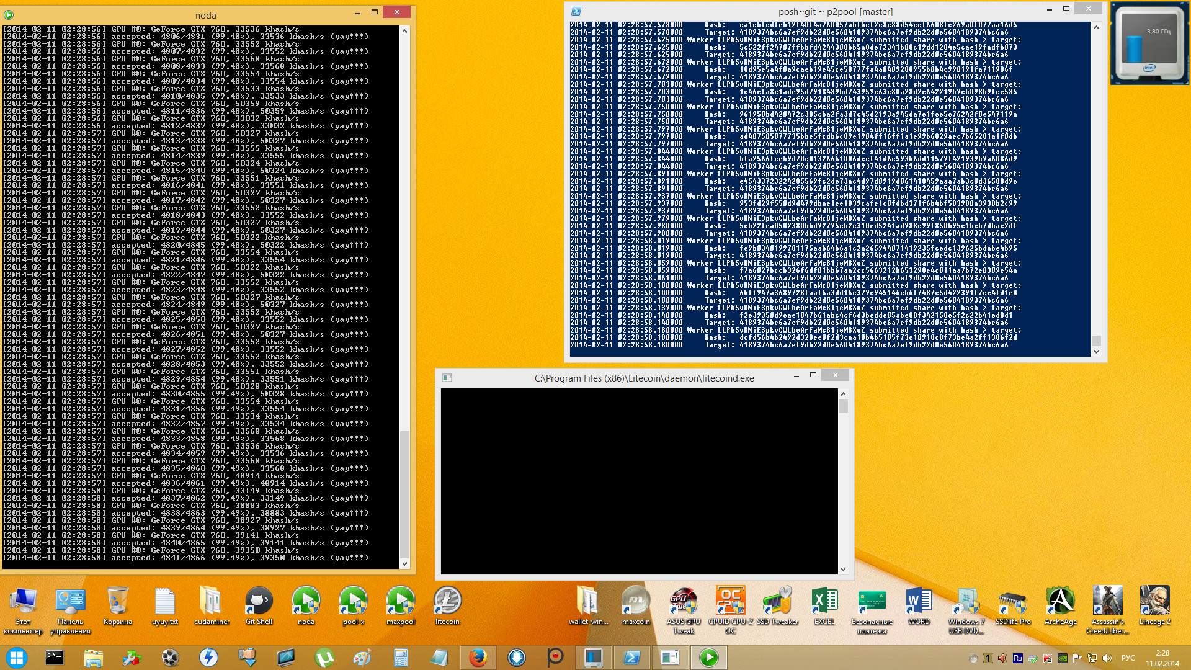Viewport: 1191px width, 670px height.
Task: Open the white speaker volume tray icon
Action: click(x=1107, y=658)
